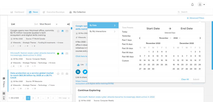Open the Most Recent sort dropdown
The width and height of the screenshot is (213, 102).
point(49,24)
